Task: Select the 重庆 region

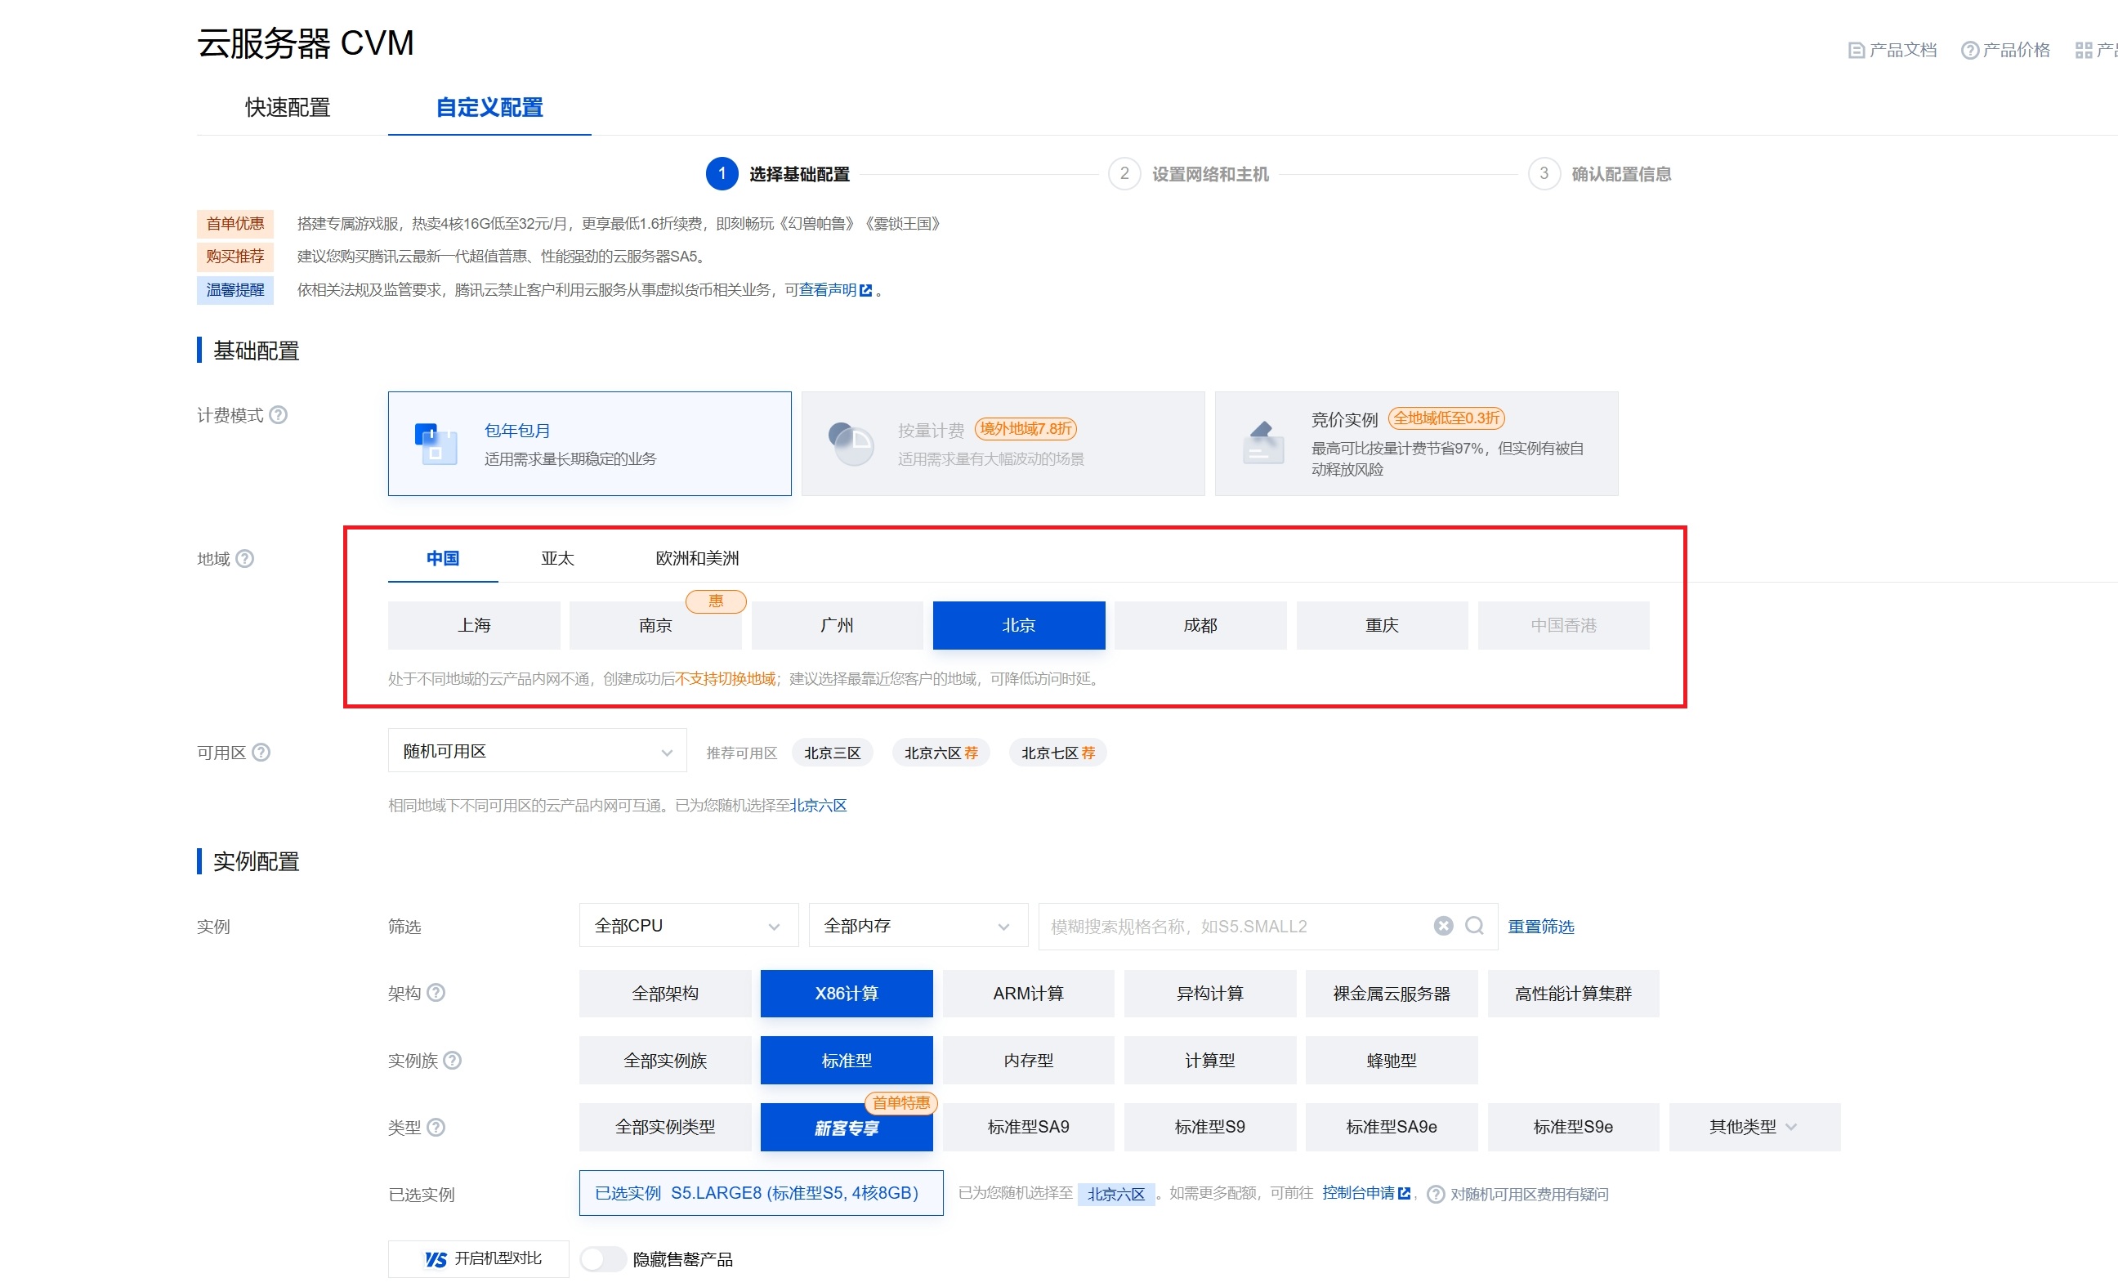Action: pyautogui.click(x=1383, y=625)
